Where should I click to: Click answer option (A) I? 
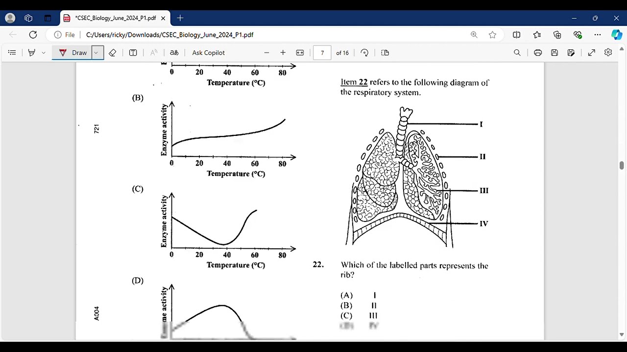359,295
